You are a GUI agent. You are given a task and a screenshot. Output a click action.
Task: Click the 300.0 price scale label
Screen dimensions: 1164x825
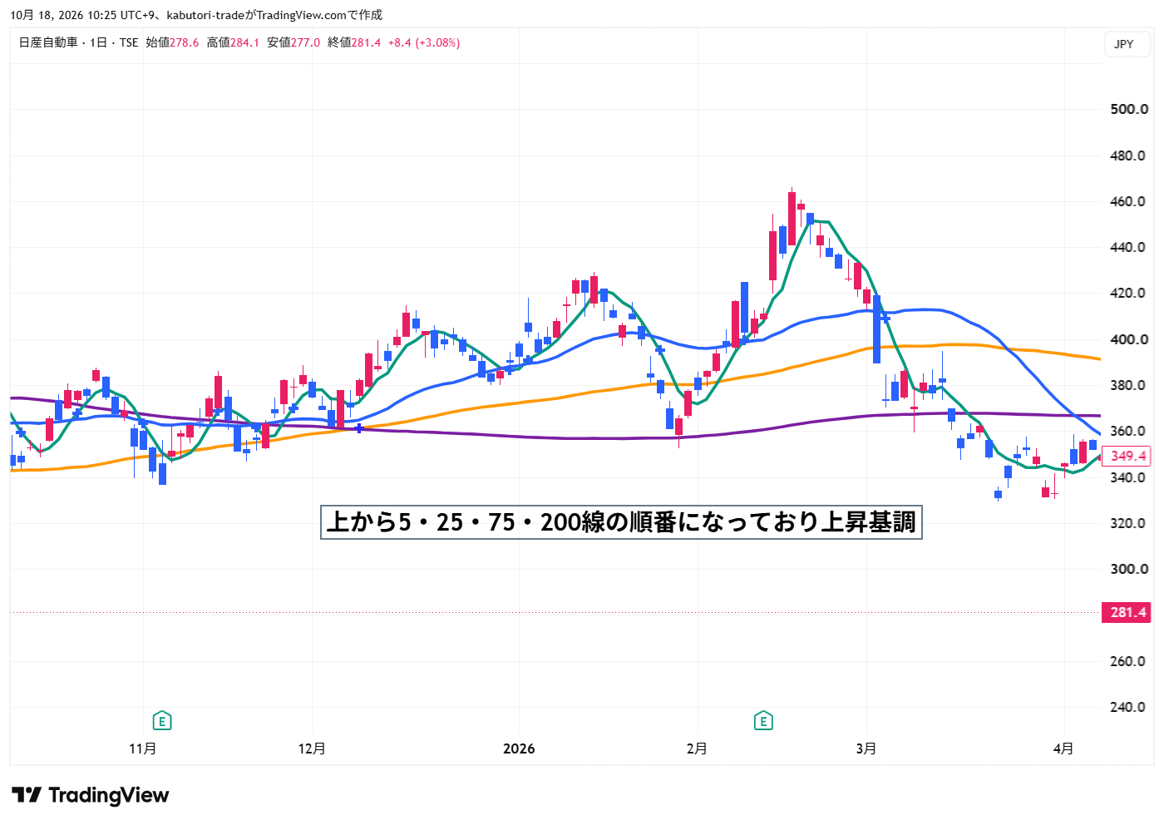(x=1129, y=569)
